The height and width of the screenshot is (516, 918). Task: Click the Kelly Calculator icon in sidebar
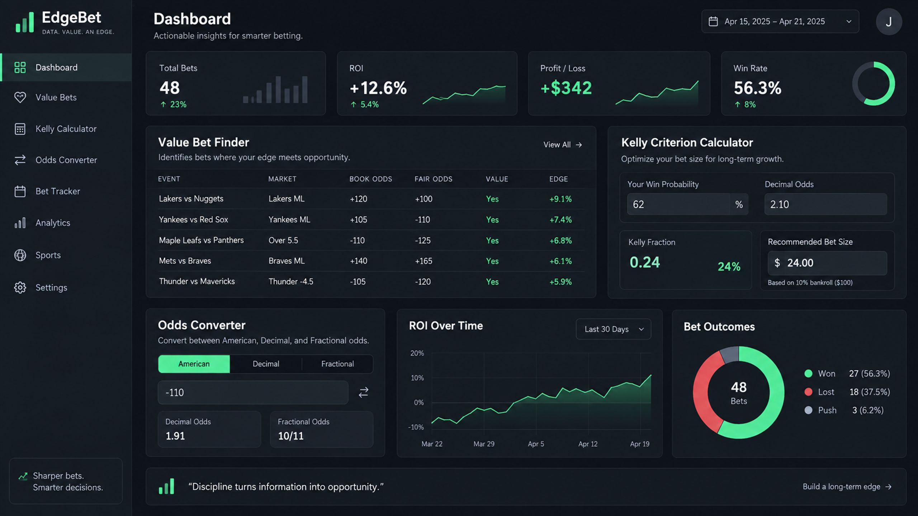click(x=20, y=129)
